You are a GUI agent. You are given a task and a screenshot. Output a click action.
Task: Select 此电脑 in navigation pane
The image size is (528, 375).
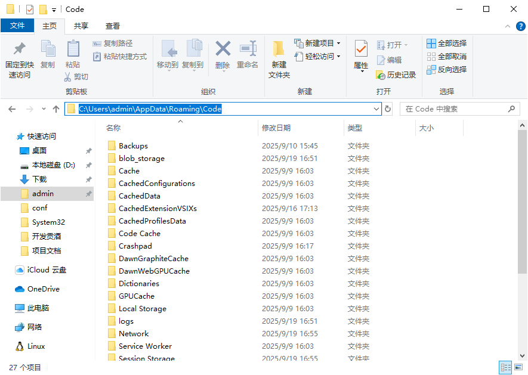32,308
